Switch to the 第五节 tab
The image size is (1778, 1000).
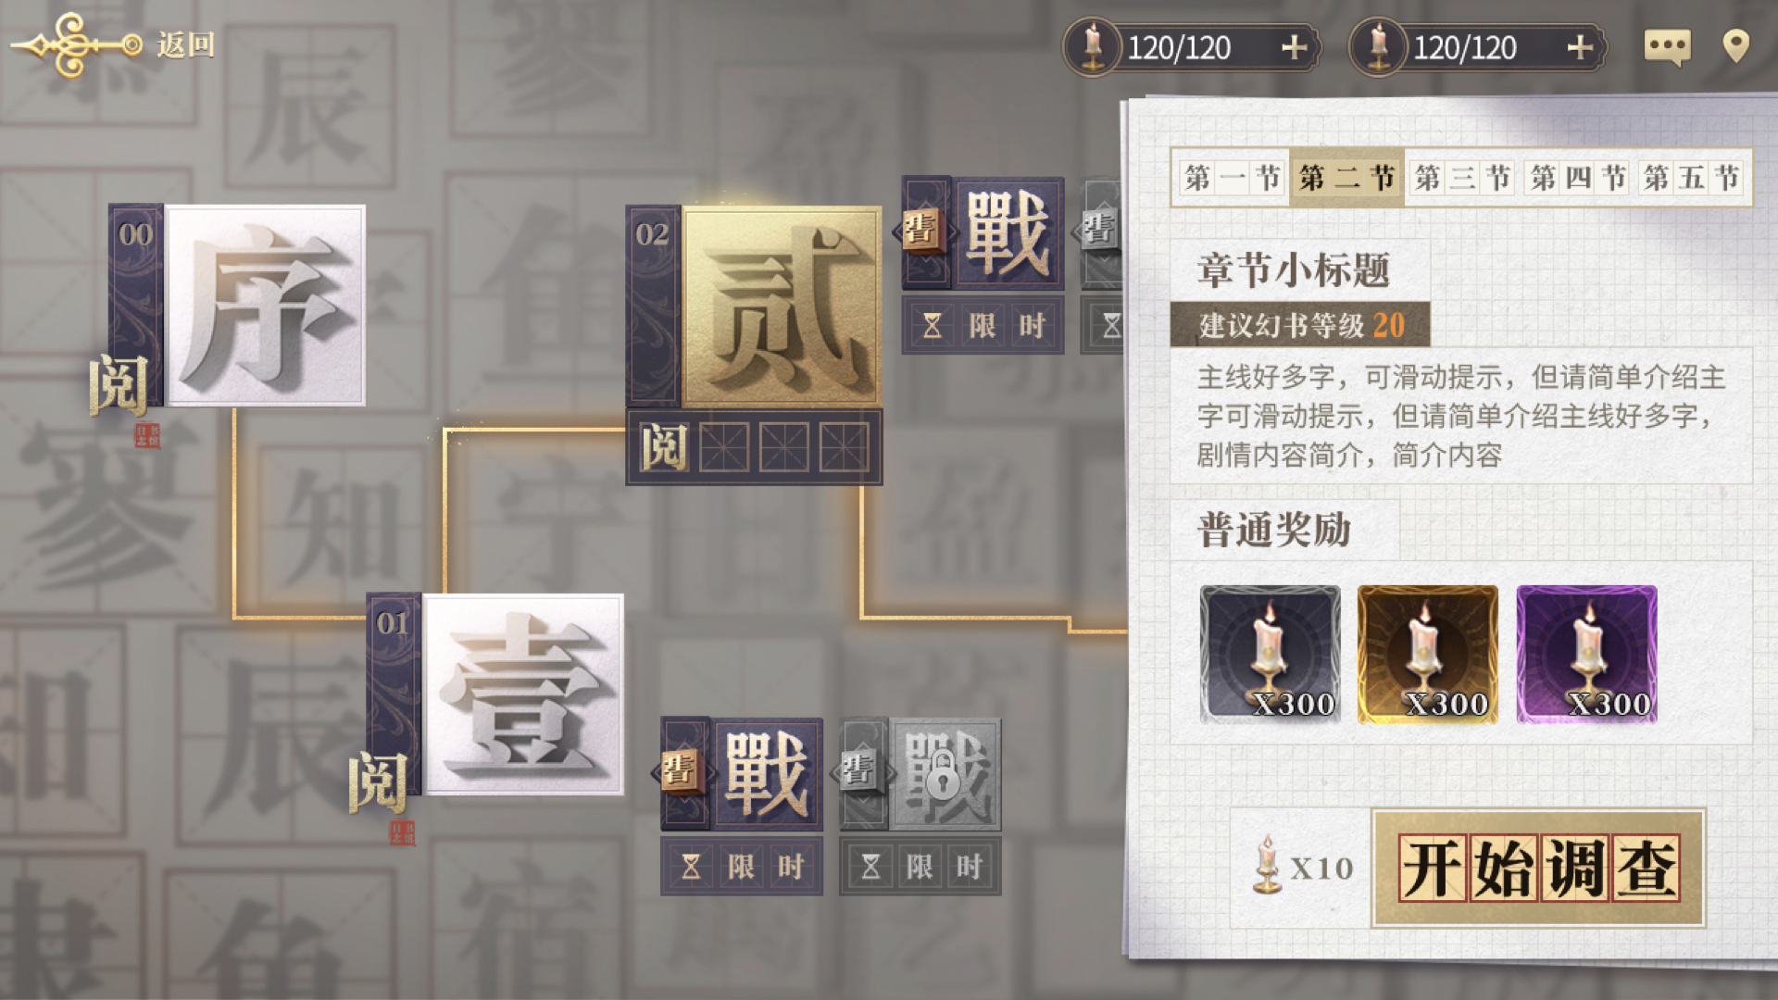(x=1692, y=177)
